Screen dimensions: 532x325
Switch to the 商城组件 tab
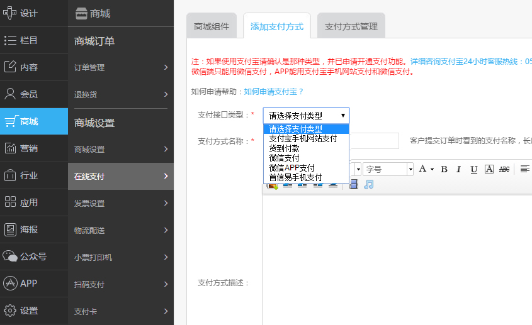[212, 26]
